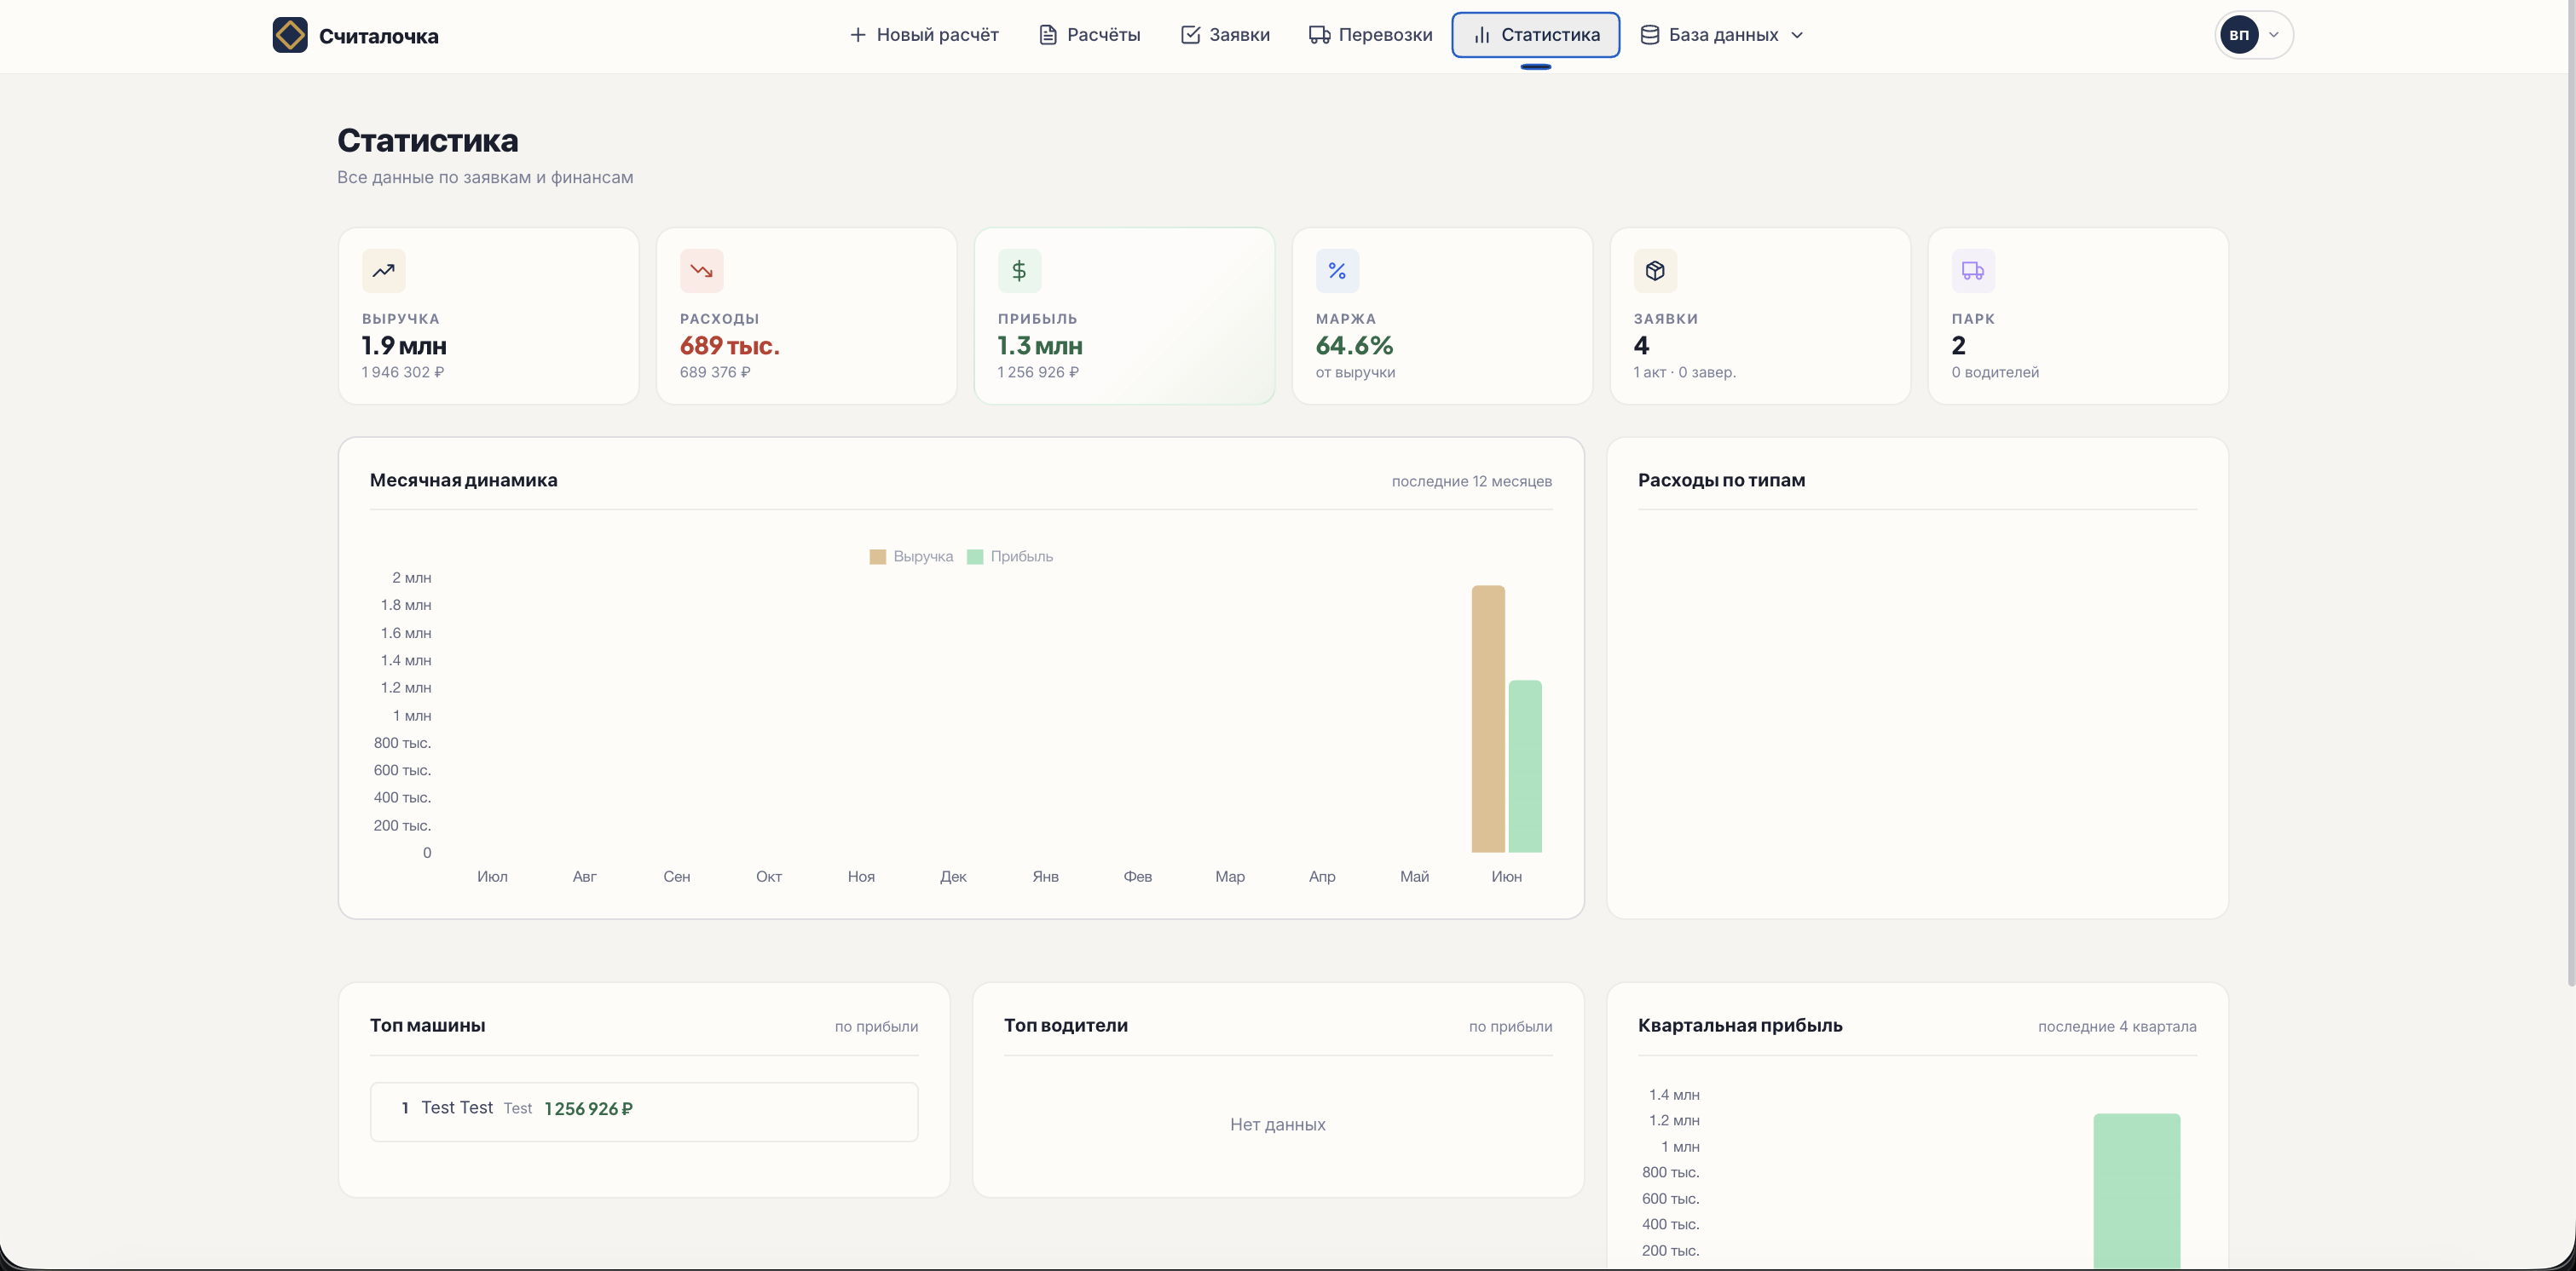Click the Янв month axis label

pyautogui.click(x=1045, y=877)
